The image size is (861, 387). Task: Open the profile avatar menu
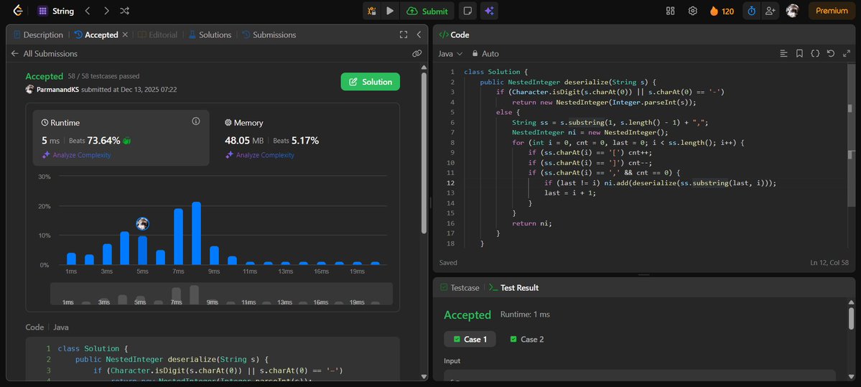pyautogui.click(x=792, y=11)
